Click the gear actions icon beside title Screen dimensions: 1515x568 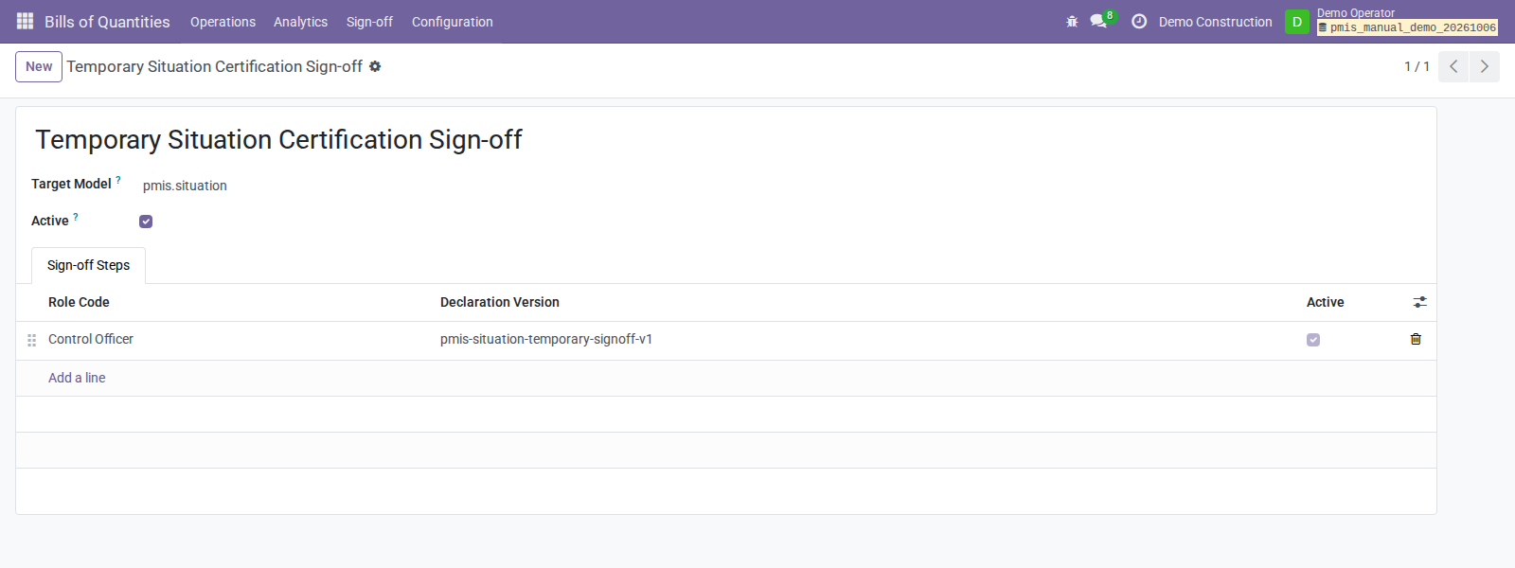375,66
